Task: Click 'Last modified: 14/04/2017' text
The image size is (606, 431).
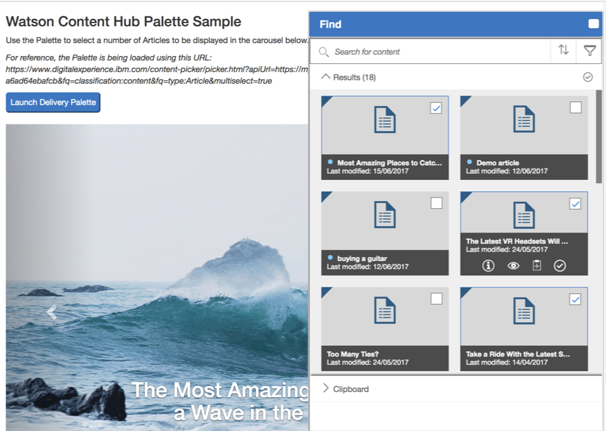Action: click(507, 362)
